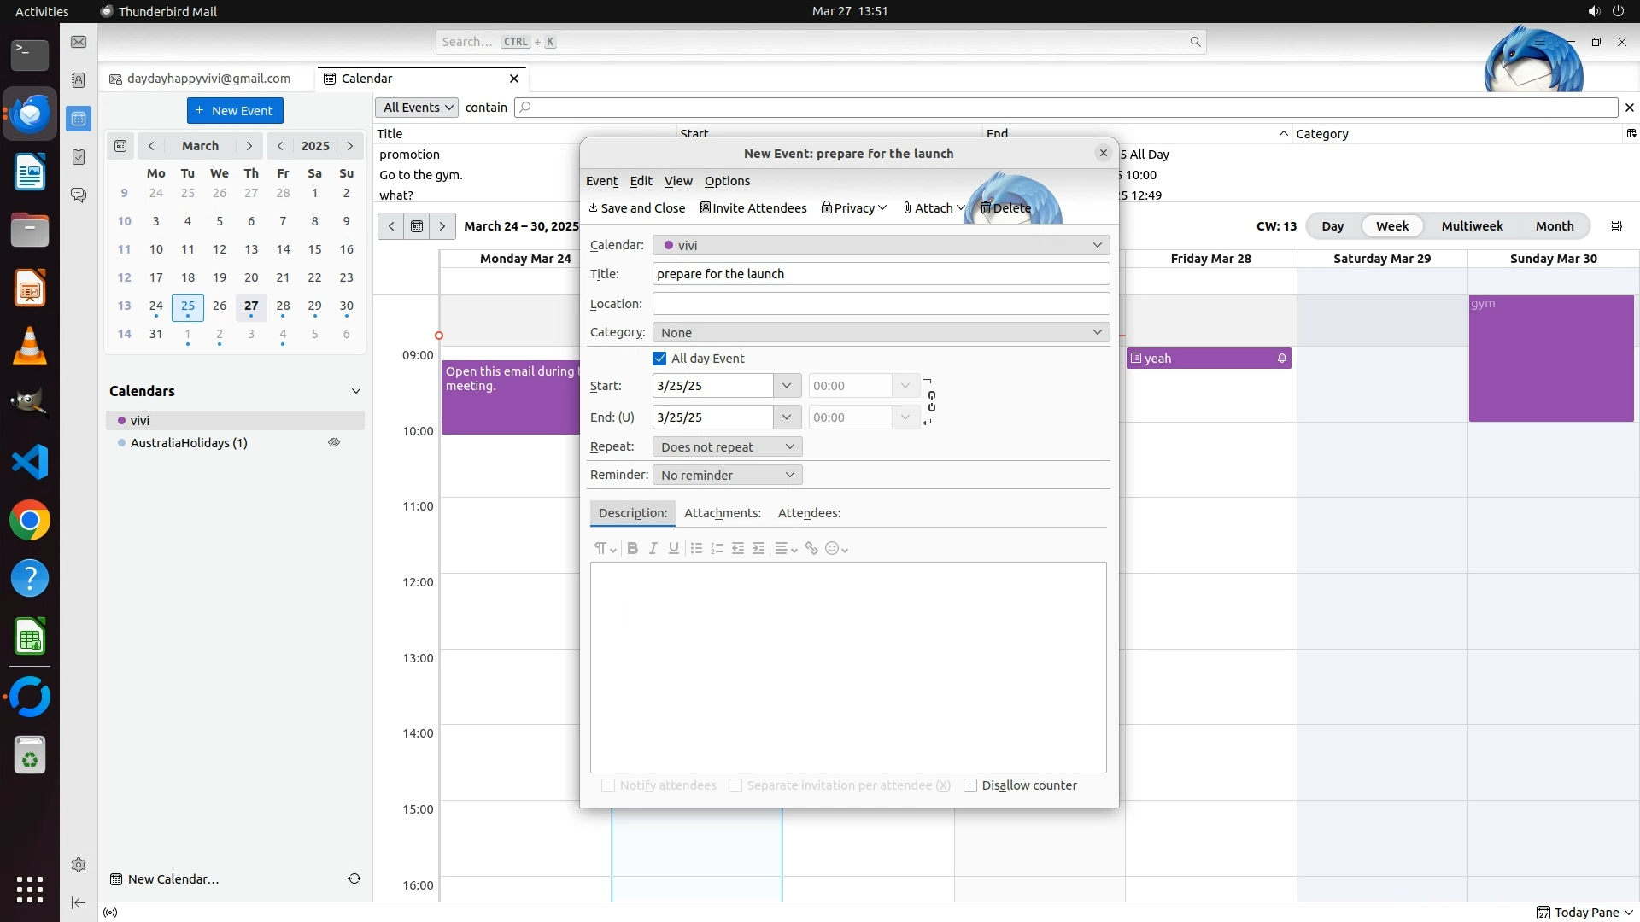Enable the Disallow counter checkbox

click(x=970, y=785)
